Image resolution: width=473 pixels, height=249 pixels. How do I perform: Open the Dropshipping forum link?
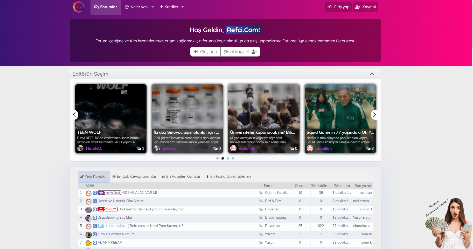(275, 217)
